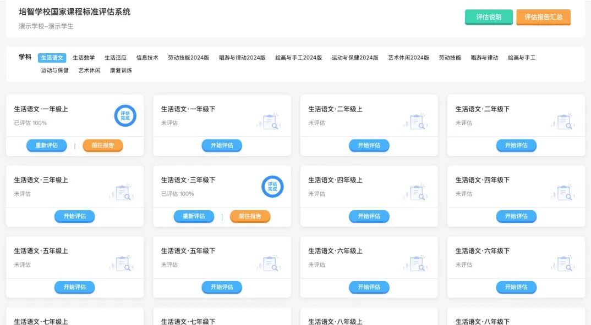The width and height of the screenshot is (591, 325).
Task: Click 未评估 status on 二年级上 card
Action: (x=316, y=123)
